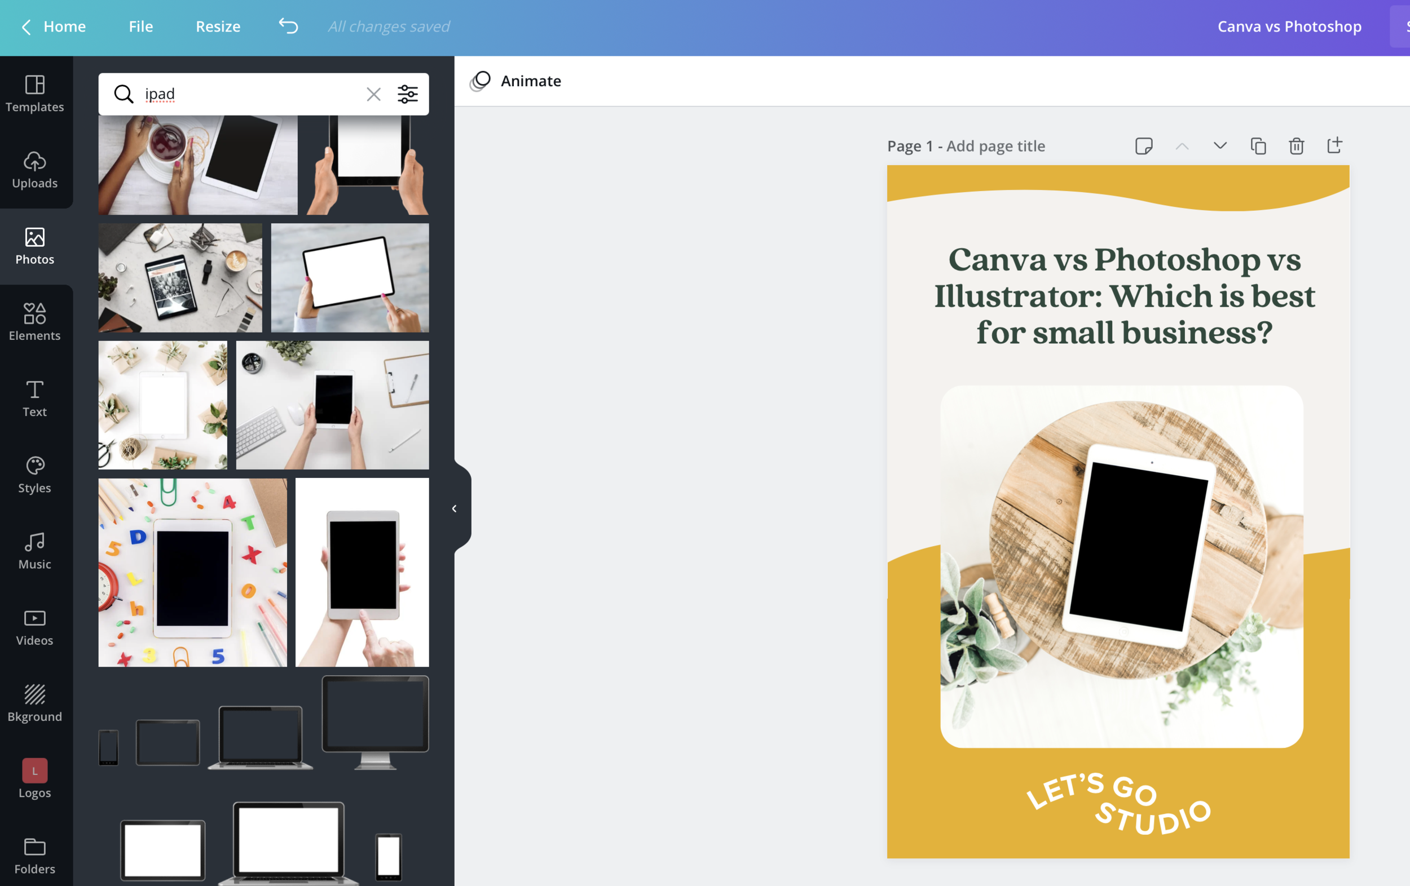Open search filter options
The height and width of the screenshot is (886, 1410).
pos(408,94)
